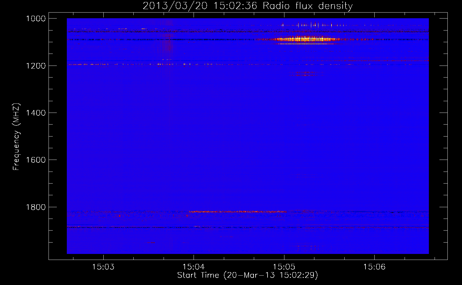Click the 15:06 time tick label
Viewport: 462px width, 285px height.
374,267
